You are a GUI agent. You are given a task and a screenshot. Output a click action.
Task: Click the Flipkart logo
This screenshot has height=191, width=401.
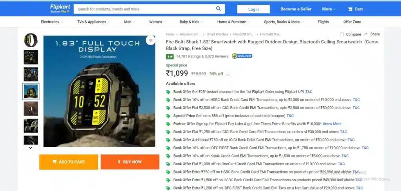tap(60, 9)
